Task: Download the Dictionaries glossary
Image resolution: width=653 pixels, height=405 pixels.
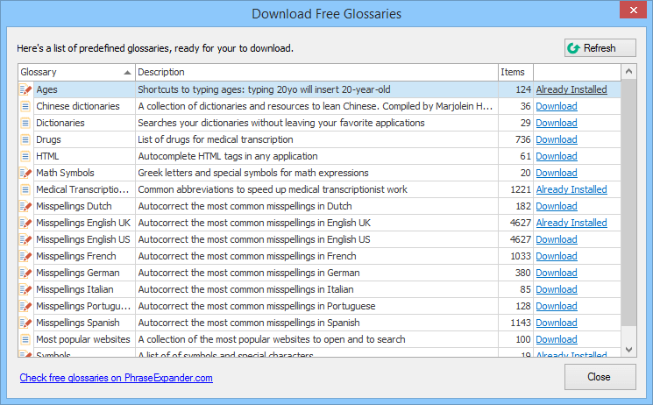Action: click(557, 123)
